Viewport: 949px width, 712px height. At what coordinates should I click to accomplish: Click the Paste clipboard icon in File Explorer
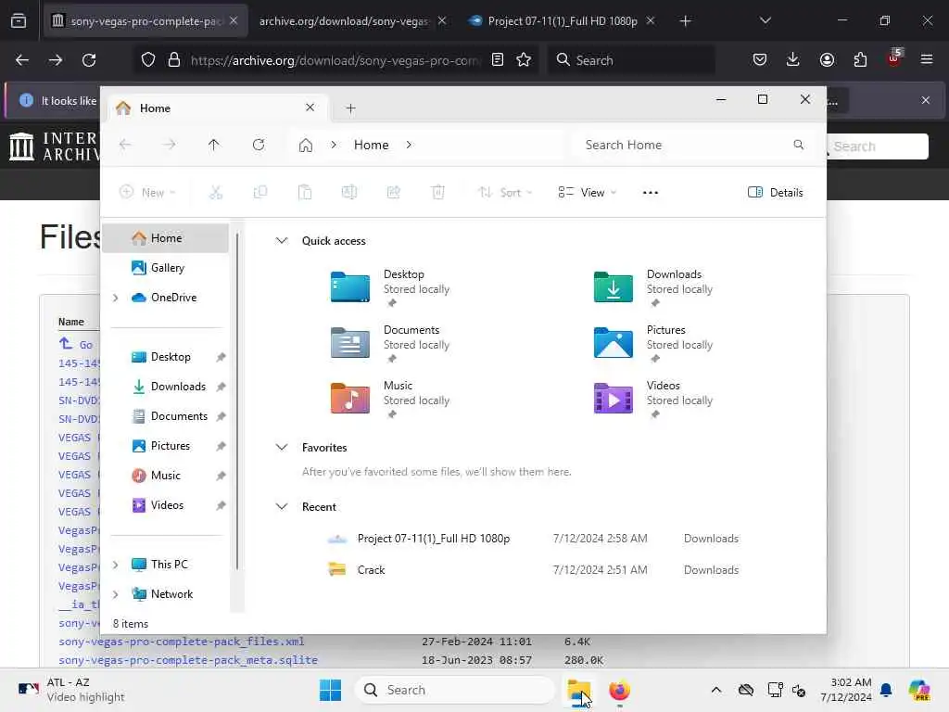(305, 193)
